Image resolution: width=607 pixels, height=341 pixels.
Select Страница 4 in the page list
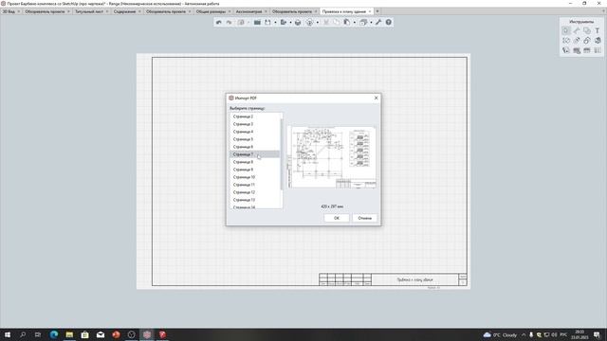[x=255, y=132]
